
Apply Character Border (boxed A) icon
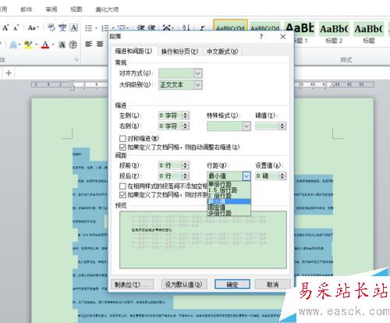coord(74,27)
